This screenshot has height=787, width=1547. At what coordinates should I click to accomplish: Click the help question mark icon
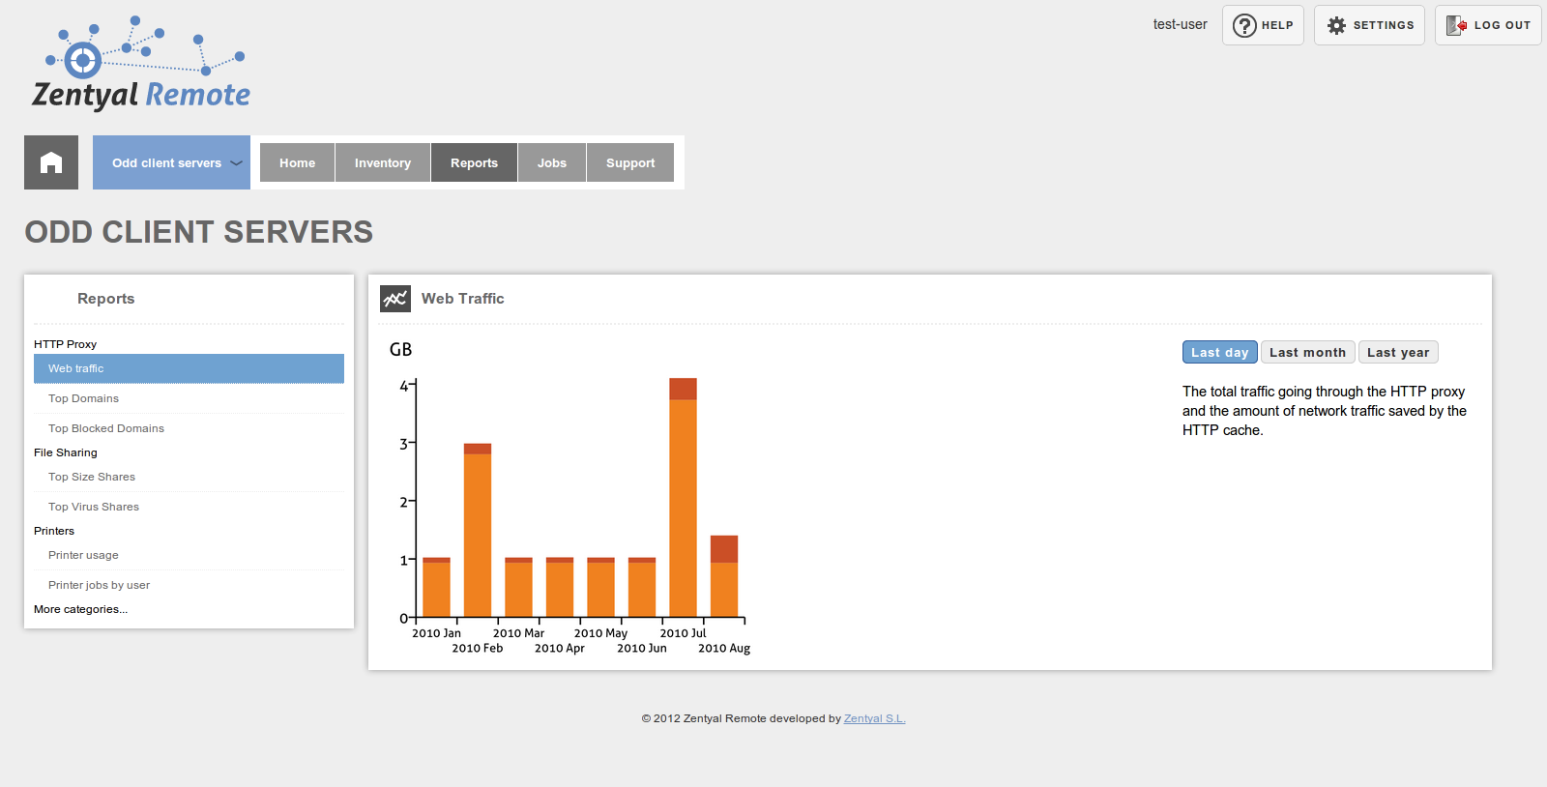(1244, 25)
